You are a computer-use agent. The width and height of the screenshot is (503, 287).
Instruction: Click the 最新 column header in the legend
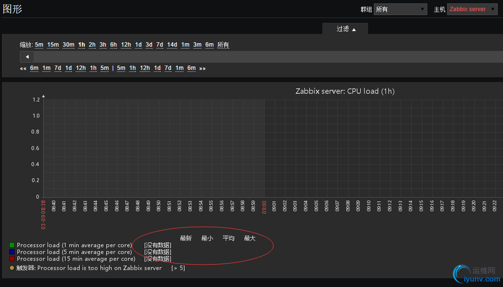coord(186,238)
